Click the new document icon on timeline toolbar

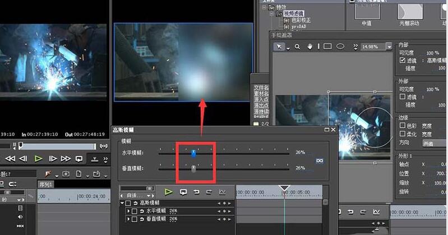[x=79, y=173]
